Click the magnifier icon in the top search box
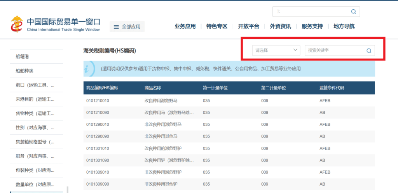Image resolution: width=398 pixels, height=193 pixels. click(354, 12)
